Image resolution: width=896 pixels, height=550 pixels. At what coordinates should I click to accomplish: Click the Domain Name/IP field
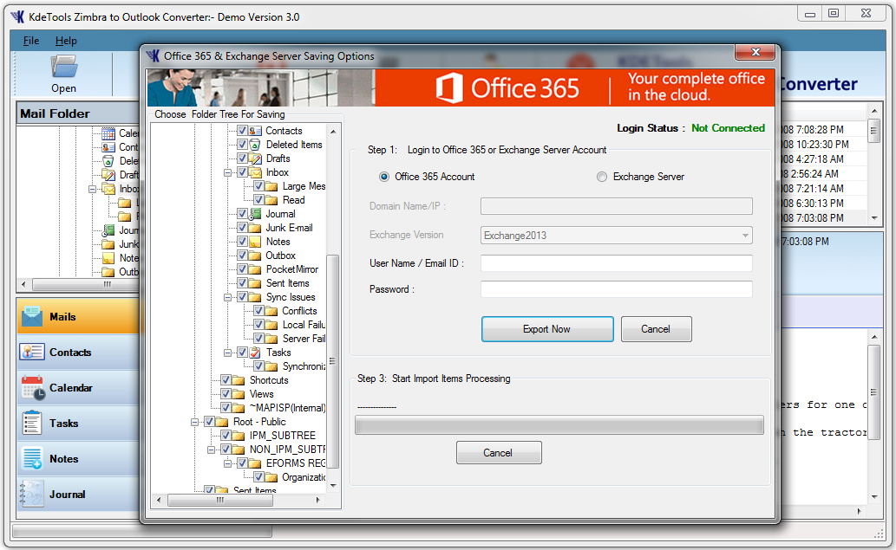pyautogui.click(x=616, y=206)
